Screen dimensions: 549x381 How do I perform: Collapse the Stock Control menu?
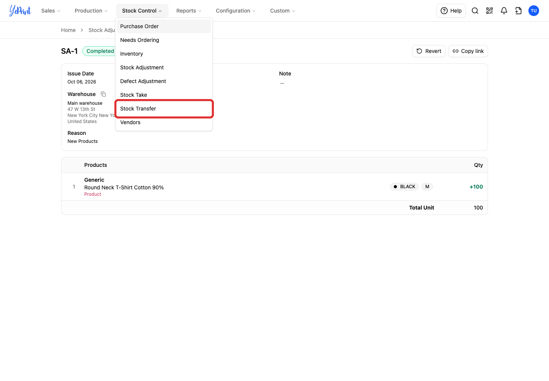pos(142,11)
